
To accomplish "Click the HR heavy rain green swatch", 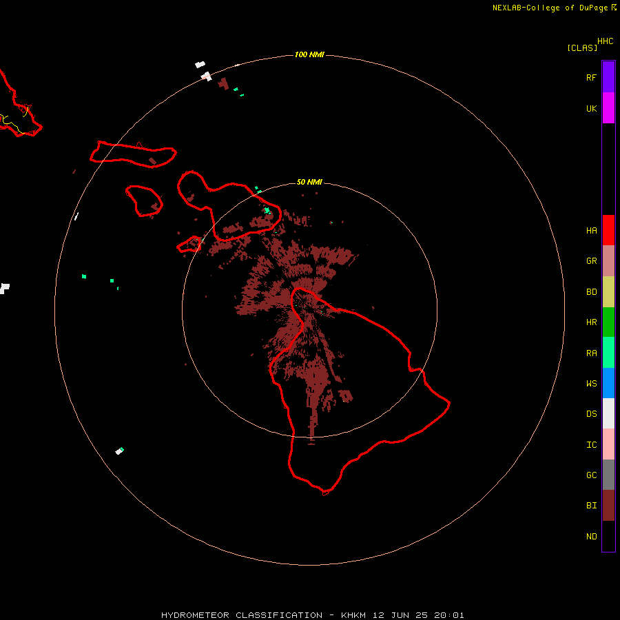I will [608, 322].
